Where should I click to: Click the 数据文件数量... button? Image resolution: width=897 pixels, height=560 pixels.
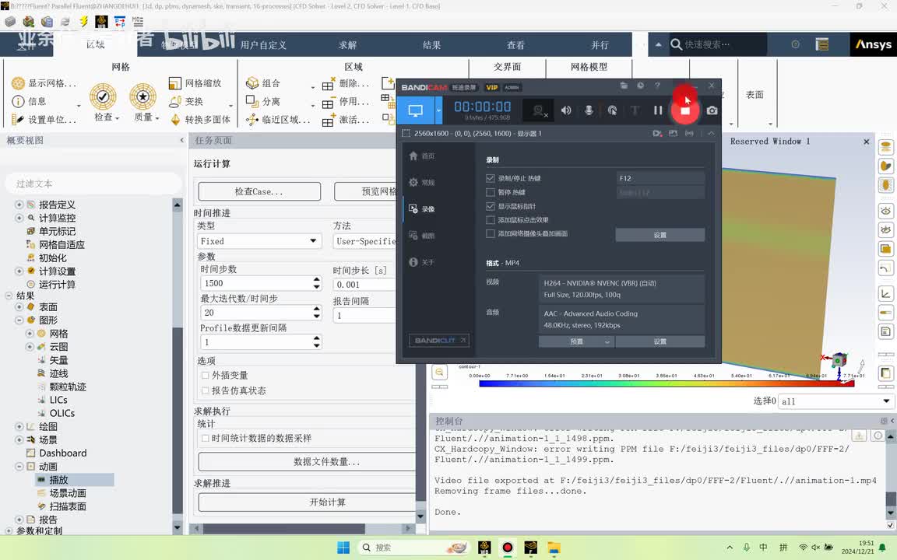tap(327, 462)
